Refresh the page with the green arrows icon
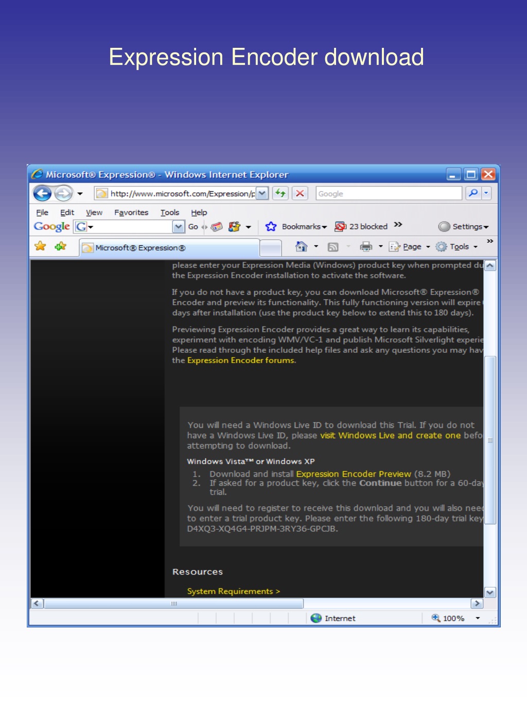527x702 pixels. click(x=280, y=193)
